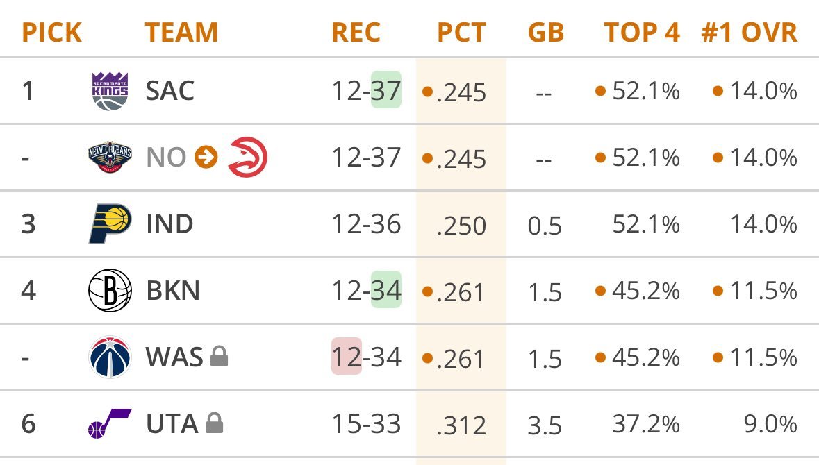This screenshot has height=465, width=819.
Task: Open the BKN team link
Action: click(x=173, y=290)
